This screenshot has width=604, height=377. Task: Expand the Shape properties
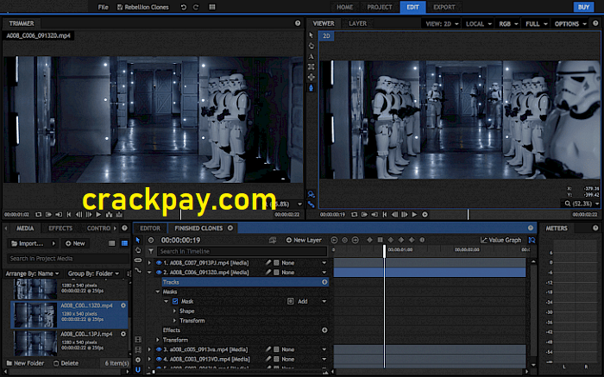[x=174, y=311]
